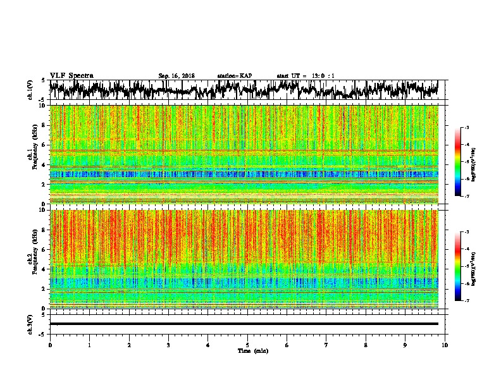Click the '-3' label on ch.2 color bar
This screenshot has height=387, width=501.
pyautogui.click(x=467, y=232)
